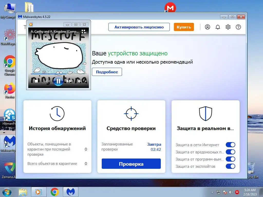Image resolution: width=263 pixels, height=197 pixels.
Task: Open Windows Explorer from the taskbar
Action: click(23, 192)
